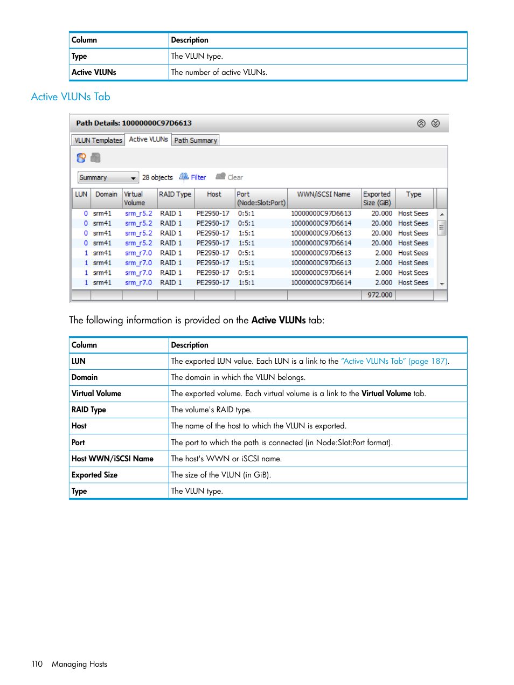
Task: Click the "28 objects" count label
Action: point(157,177)
